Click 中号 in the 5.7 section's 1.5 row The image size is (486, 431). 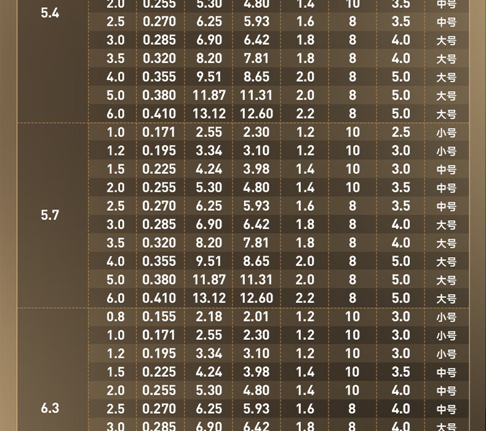tap(446, 170)
